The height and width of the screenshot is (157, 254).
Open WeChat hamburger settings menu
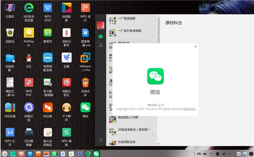tap(101, 140)
